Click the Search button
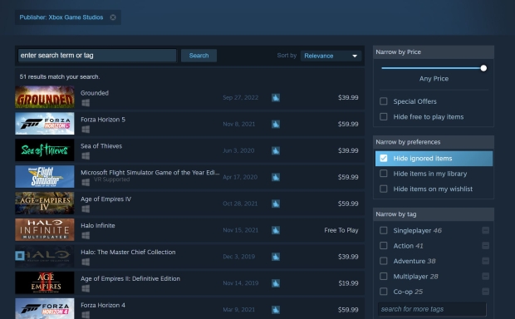The height and width of the screenshot is (319, 515). tap(199, 56)
